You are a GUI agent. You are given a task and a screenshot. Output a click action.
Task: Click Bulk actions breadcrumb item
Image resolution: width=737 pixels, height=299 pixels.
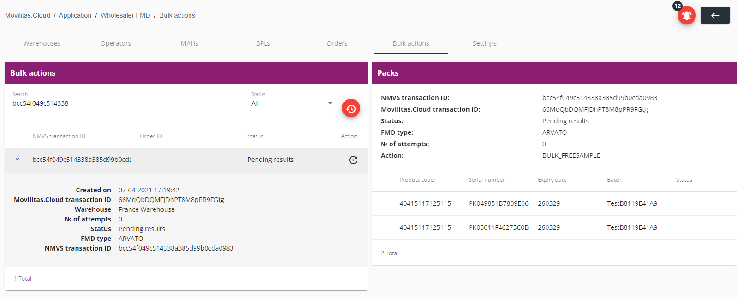point(177,15)
